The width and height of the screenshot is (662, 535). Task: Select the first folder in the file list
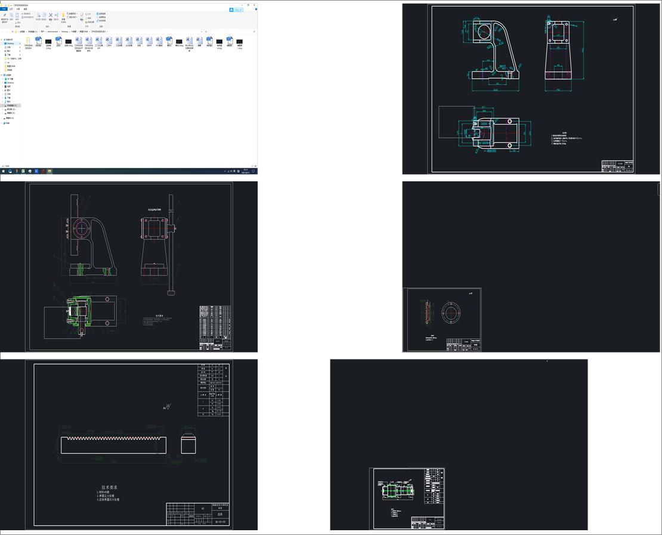coord(28,44)
